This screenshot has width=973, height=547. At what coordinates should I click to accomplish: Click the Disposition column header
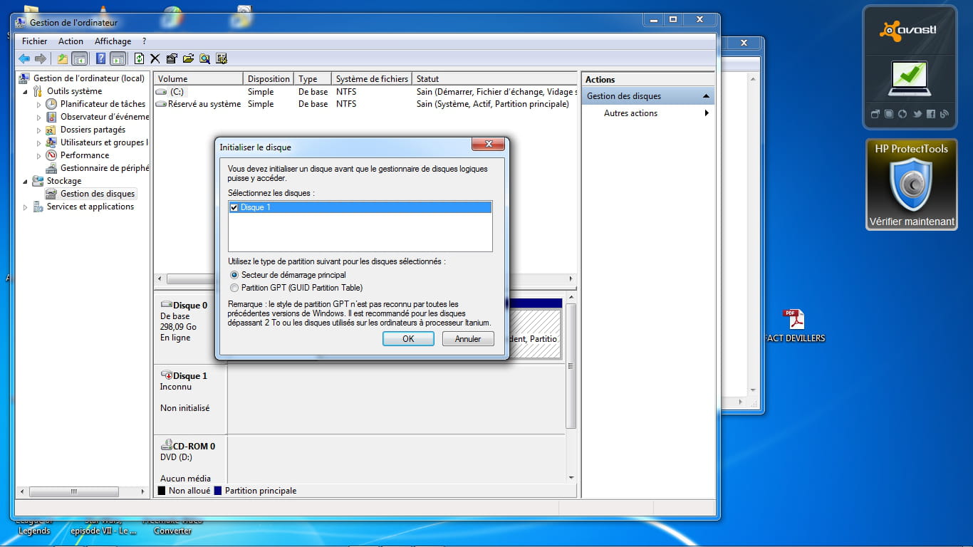[x=269, y=79]
